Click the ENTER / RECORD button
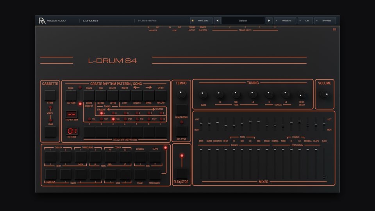Viewport: 375px width, 211px height. (x=161, y=95)
